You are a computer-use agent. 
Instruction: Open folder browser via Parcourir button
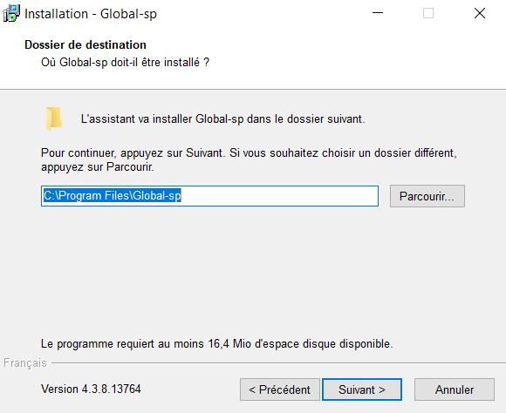[427, 196]
